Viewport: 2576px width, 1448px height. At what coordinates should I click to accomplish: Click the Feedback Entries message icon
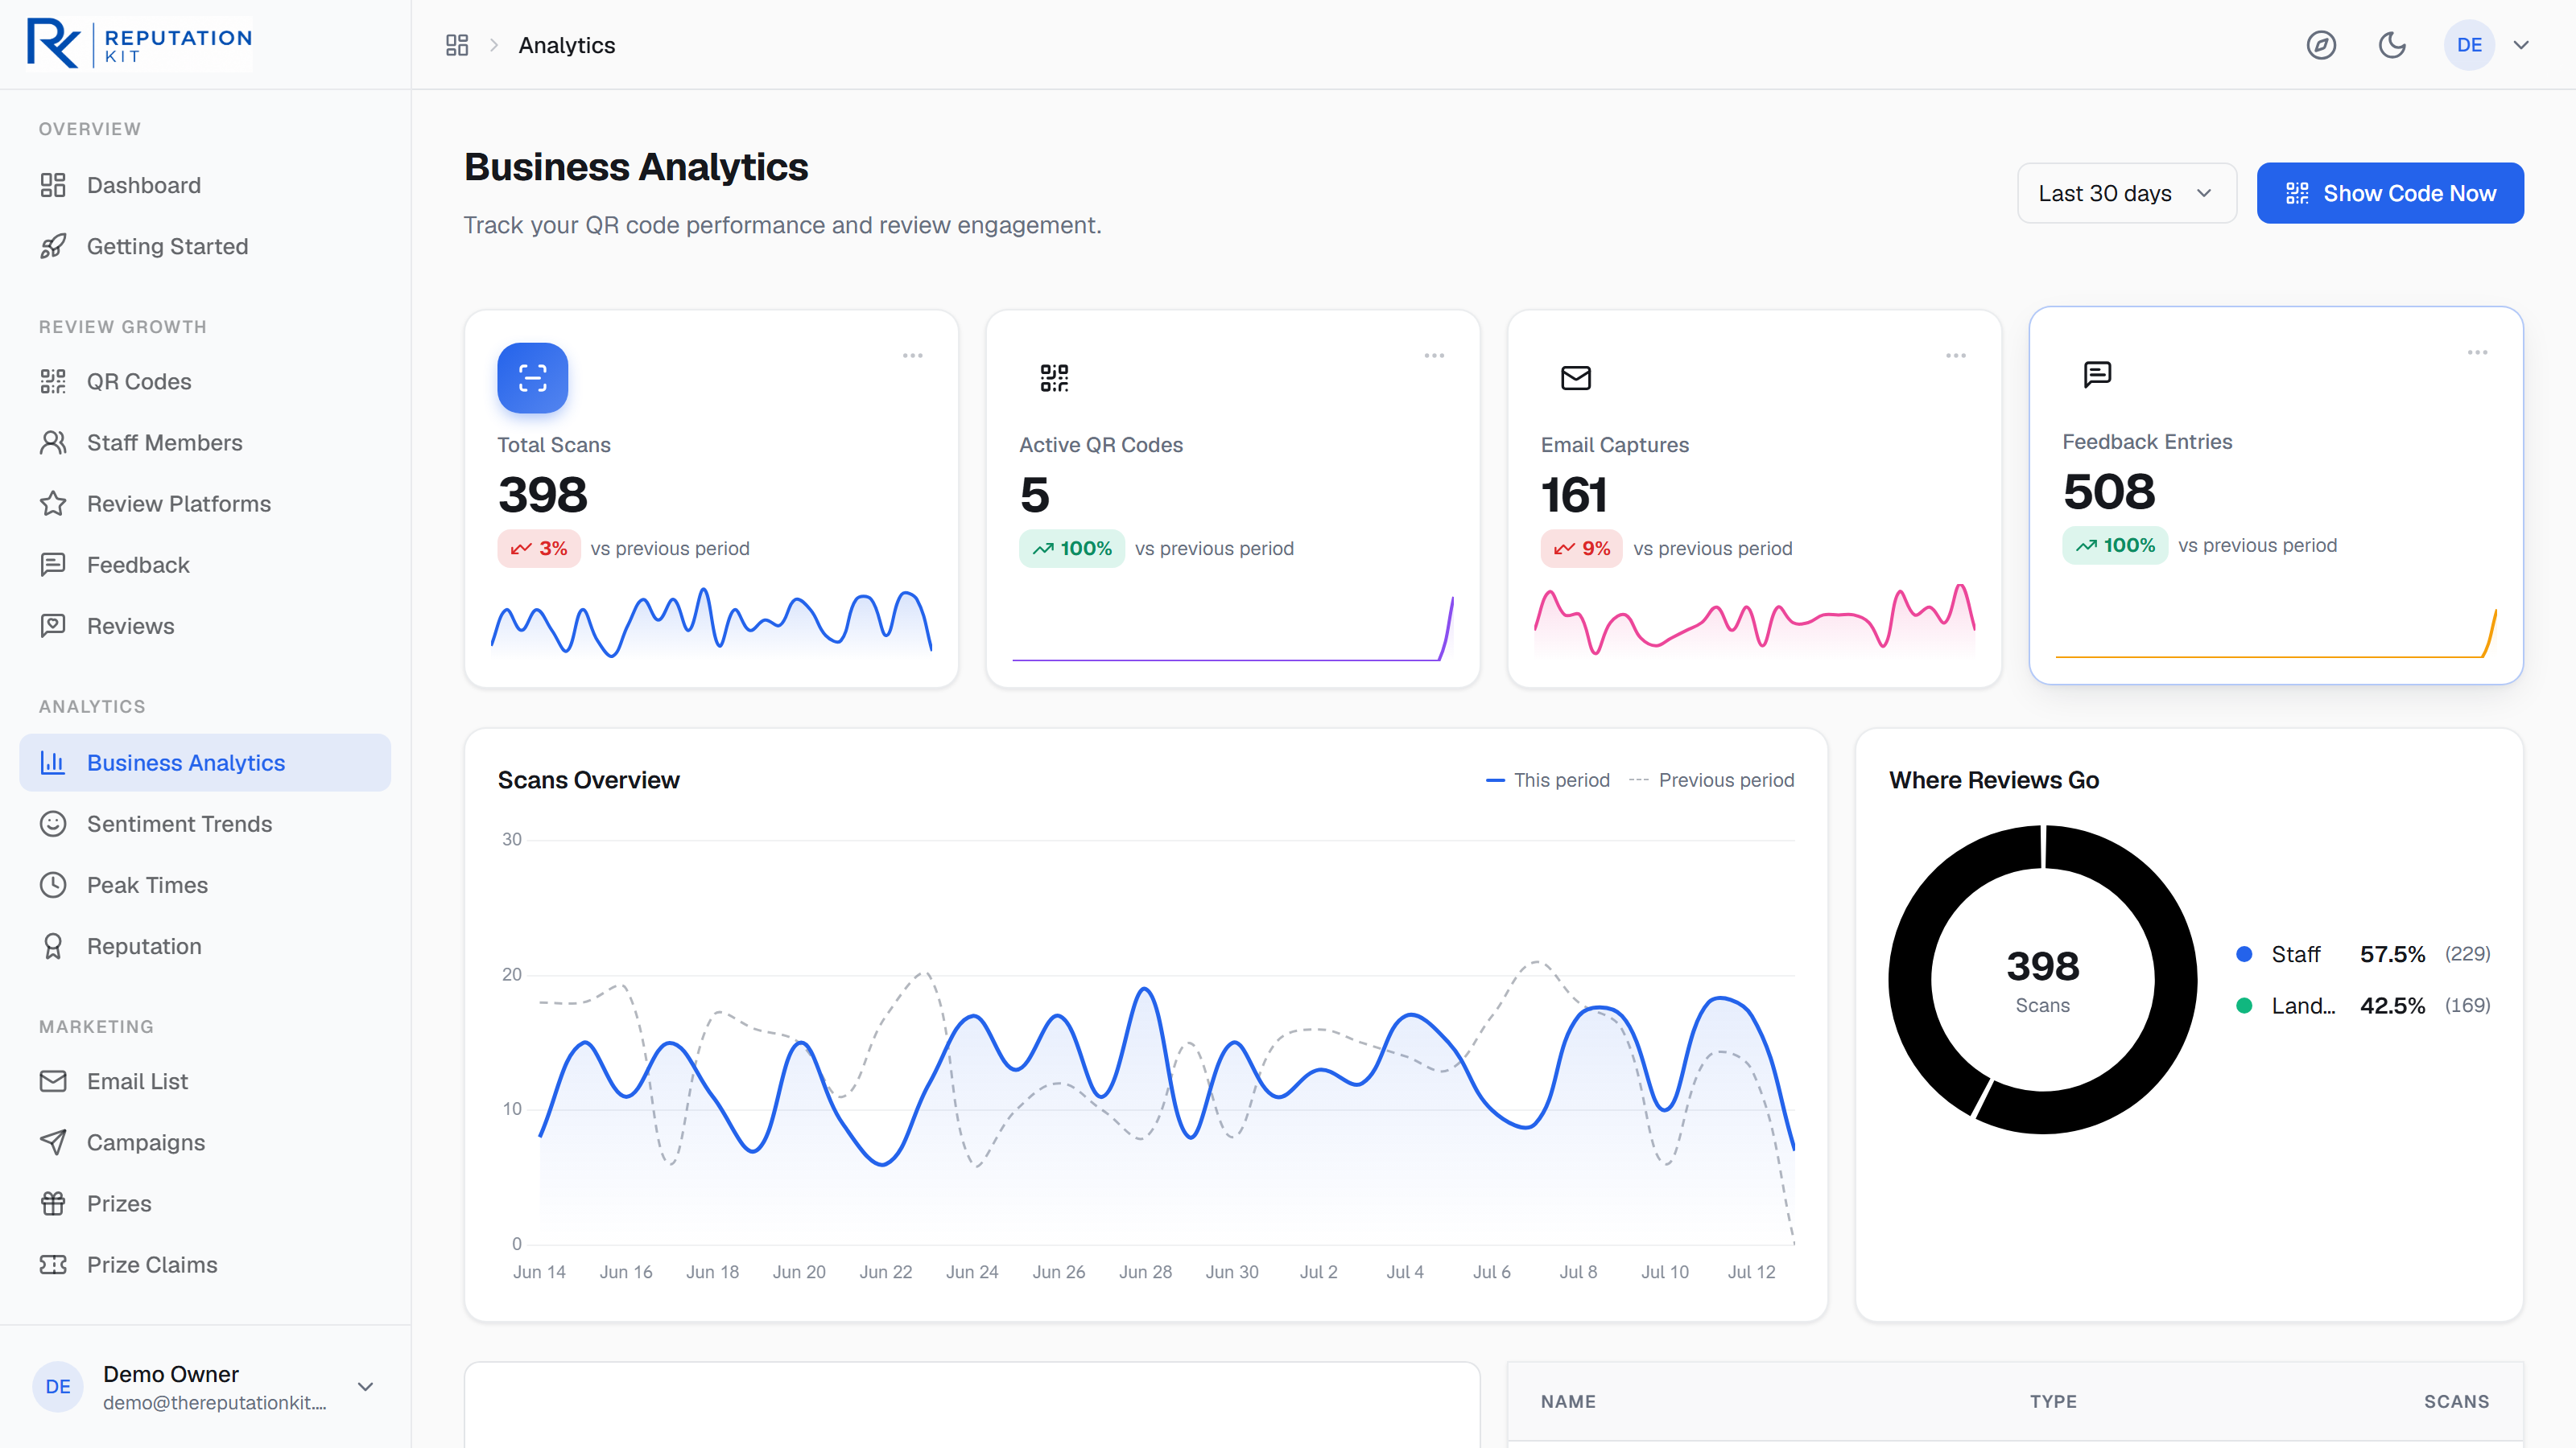pyautogui.click(x=2097, y=375)
